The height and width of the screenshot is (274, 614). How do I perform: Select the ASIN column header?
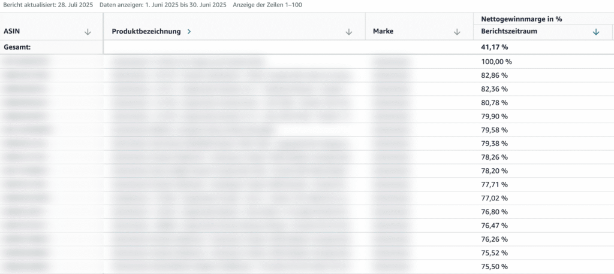[x=12, y=32]
